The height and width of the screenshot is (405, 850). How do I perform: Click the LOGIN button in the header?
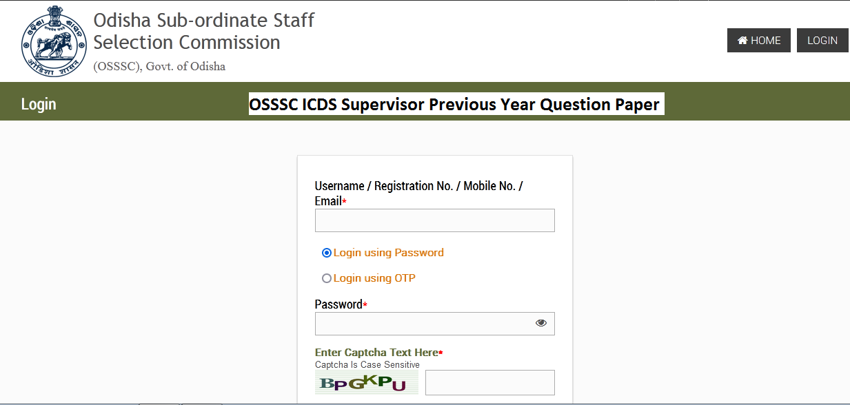pyautogui.click(x=822, y=40)
